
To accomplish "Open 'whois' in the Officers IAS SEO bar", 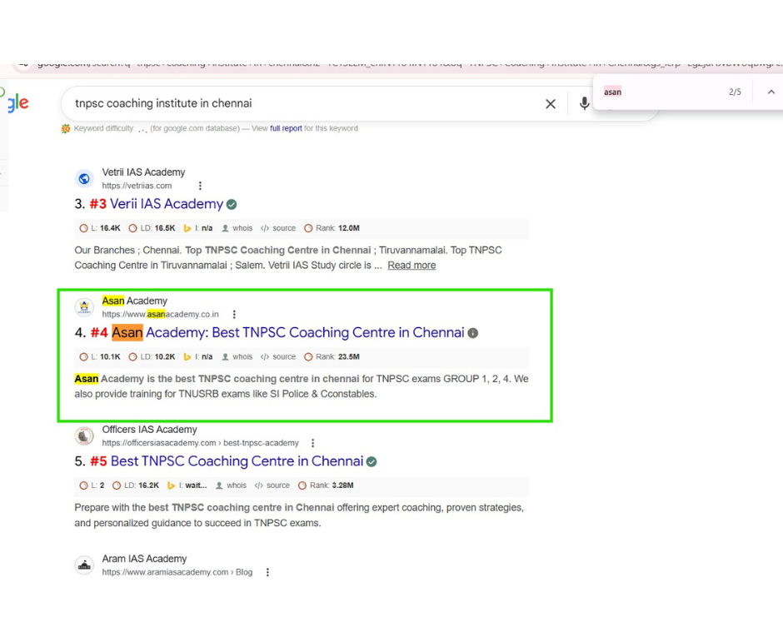I will coord(231,485).
